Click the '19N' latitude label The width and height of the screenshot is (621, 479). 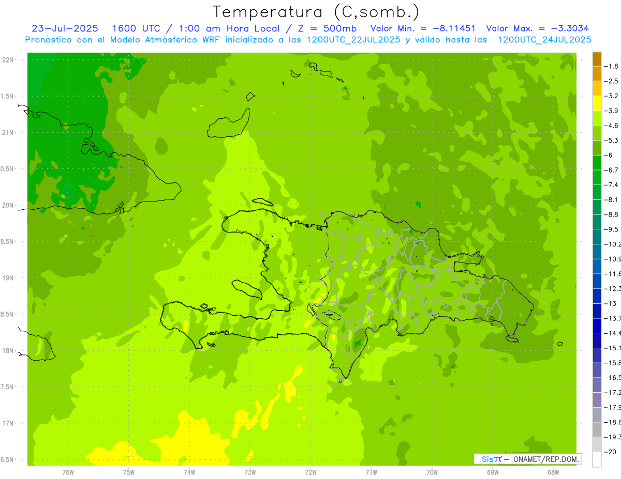point(9,278)
